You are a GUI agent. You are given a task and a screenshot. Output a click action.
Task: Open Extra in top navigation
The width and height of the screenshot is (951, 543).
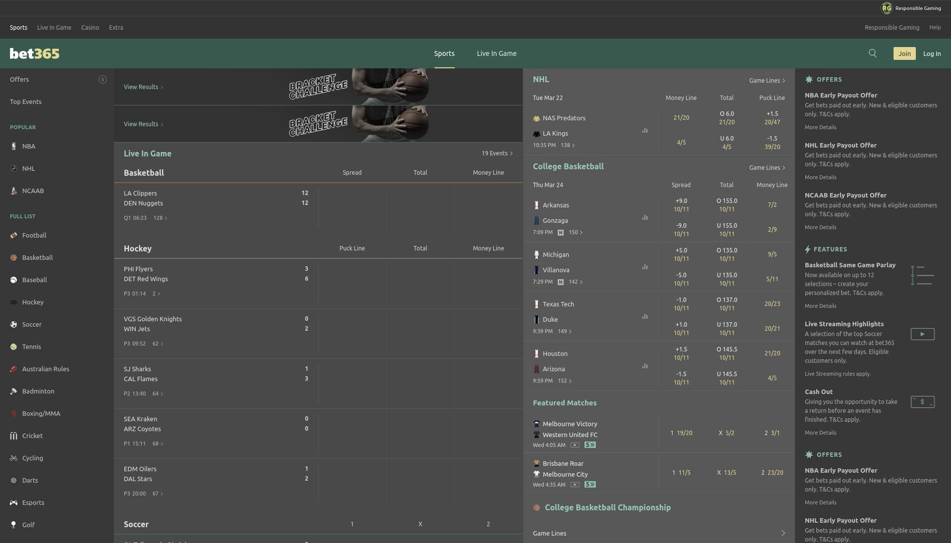(116, 28)
